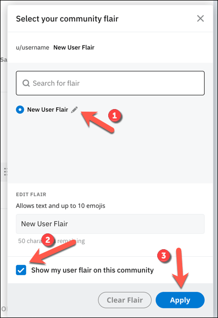This screenshot has height=318, width=218.
Task: Click the dotted drag handle on the left edge
Action: coord(6,172)
